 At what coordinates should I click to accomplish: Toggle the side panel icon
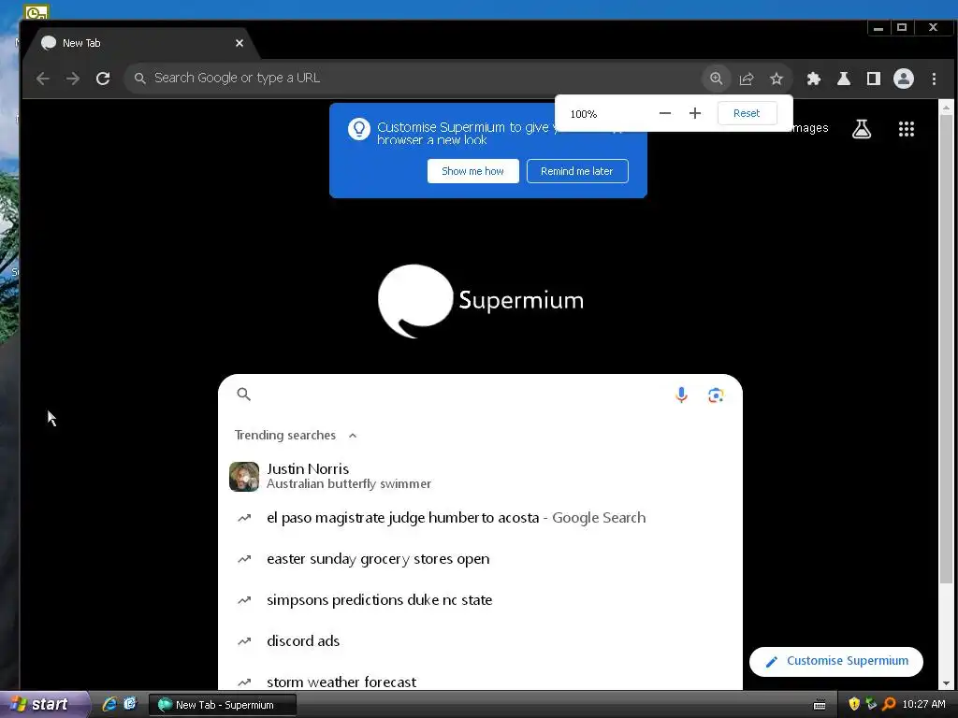874,79
